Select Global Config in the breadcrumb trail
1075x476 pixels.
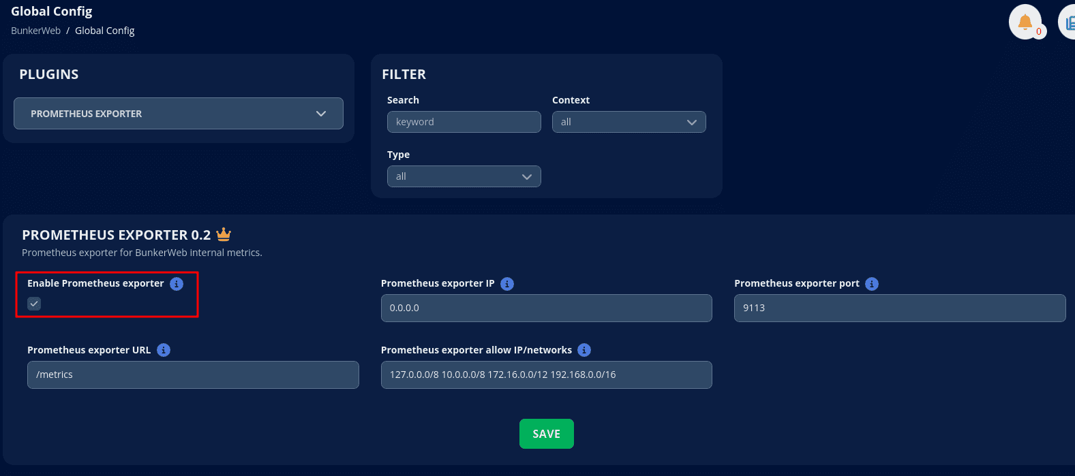(x=104, y=31)
